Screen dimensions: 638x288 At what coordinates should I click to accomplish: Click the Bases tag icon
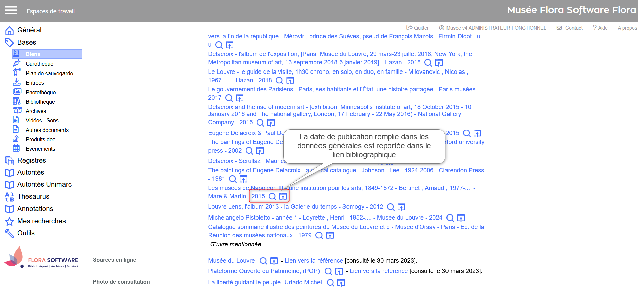pyautogui.click(x=9, y=43)
